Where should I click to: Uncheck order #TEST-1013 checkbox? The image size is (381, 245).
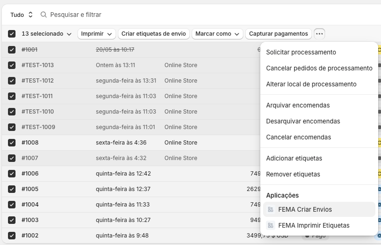click(12, 65)
